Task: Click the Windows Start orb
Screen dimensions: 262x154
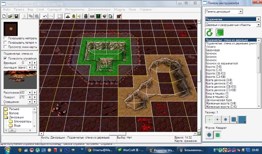Action: click(x=7, y=150)
